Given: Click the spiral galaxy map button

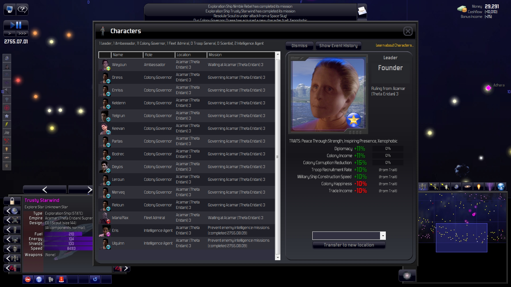Looking at the screenshot, I should click(x=407, y=276).
